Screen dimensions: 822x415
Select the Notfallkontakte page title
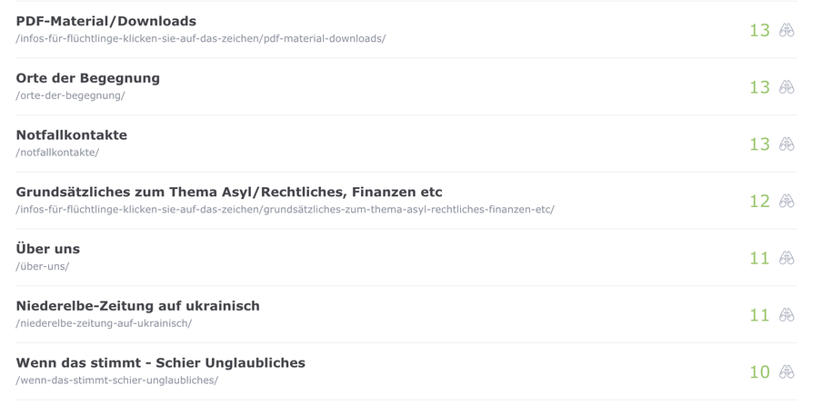[71, 135]
